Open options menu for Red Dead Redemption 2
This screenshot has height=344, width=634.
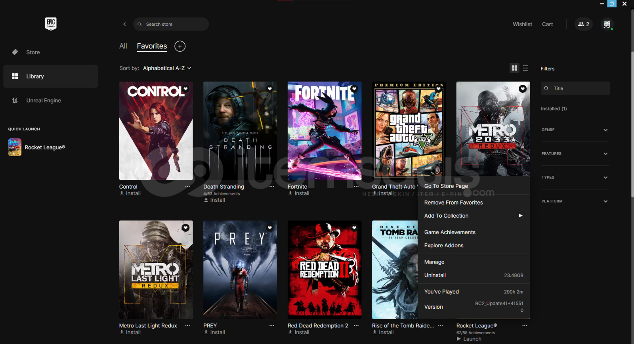coord(356,325)
